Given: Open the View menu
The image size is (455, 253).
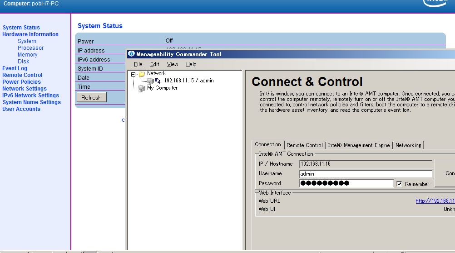Looking at the screenshot, I should pyautogui.click(x=173, y=64).
